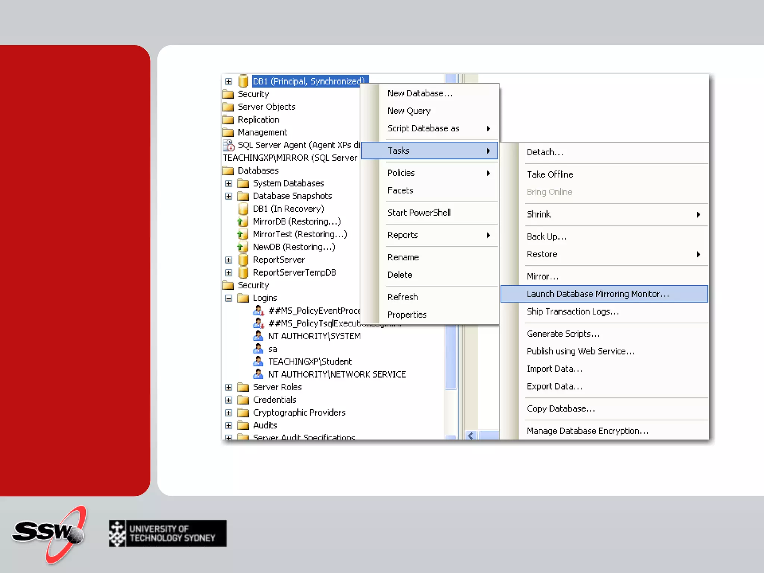Image resolution: width=764 pixels, height=573 pixels.
Task: Select the Credentials tree item
Action: point(274,400)
